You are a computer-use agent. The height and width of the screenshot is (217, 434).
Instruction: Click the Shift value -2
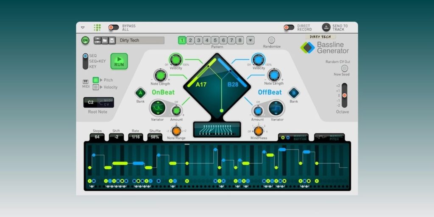116,137
